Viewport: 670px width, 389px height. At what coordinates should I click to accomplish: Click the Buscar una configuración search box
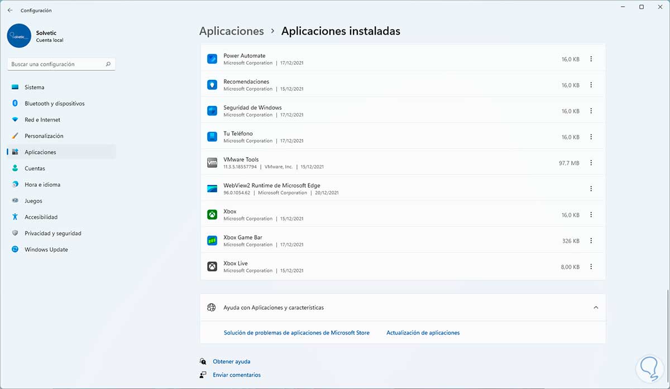[x=61, y=64]
